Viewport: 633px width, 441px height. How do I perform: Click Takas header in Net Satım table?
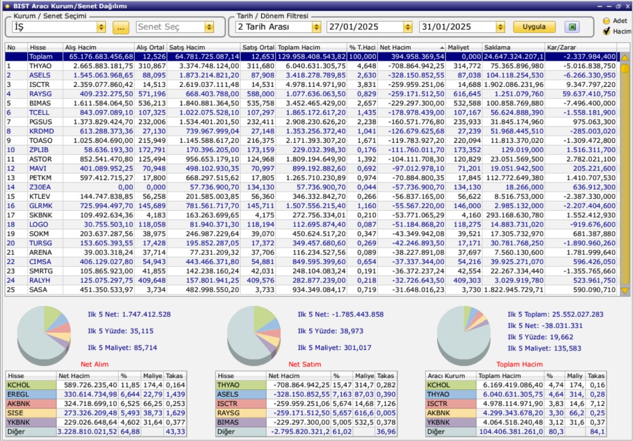386,375
